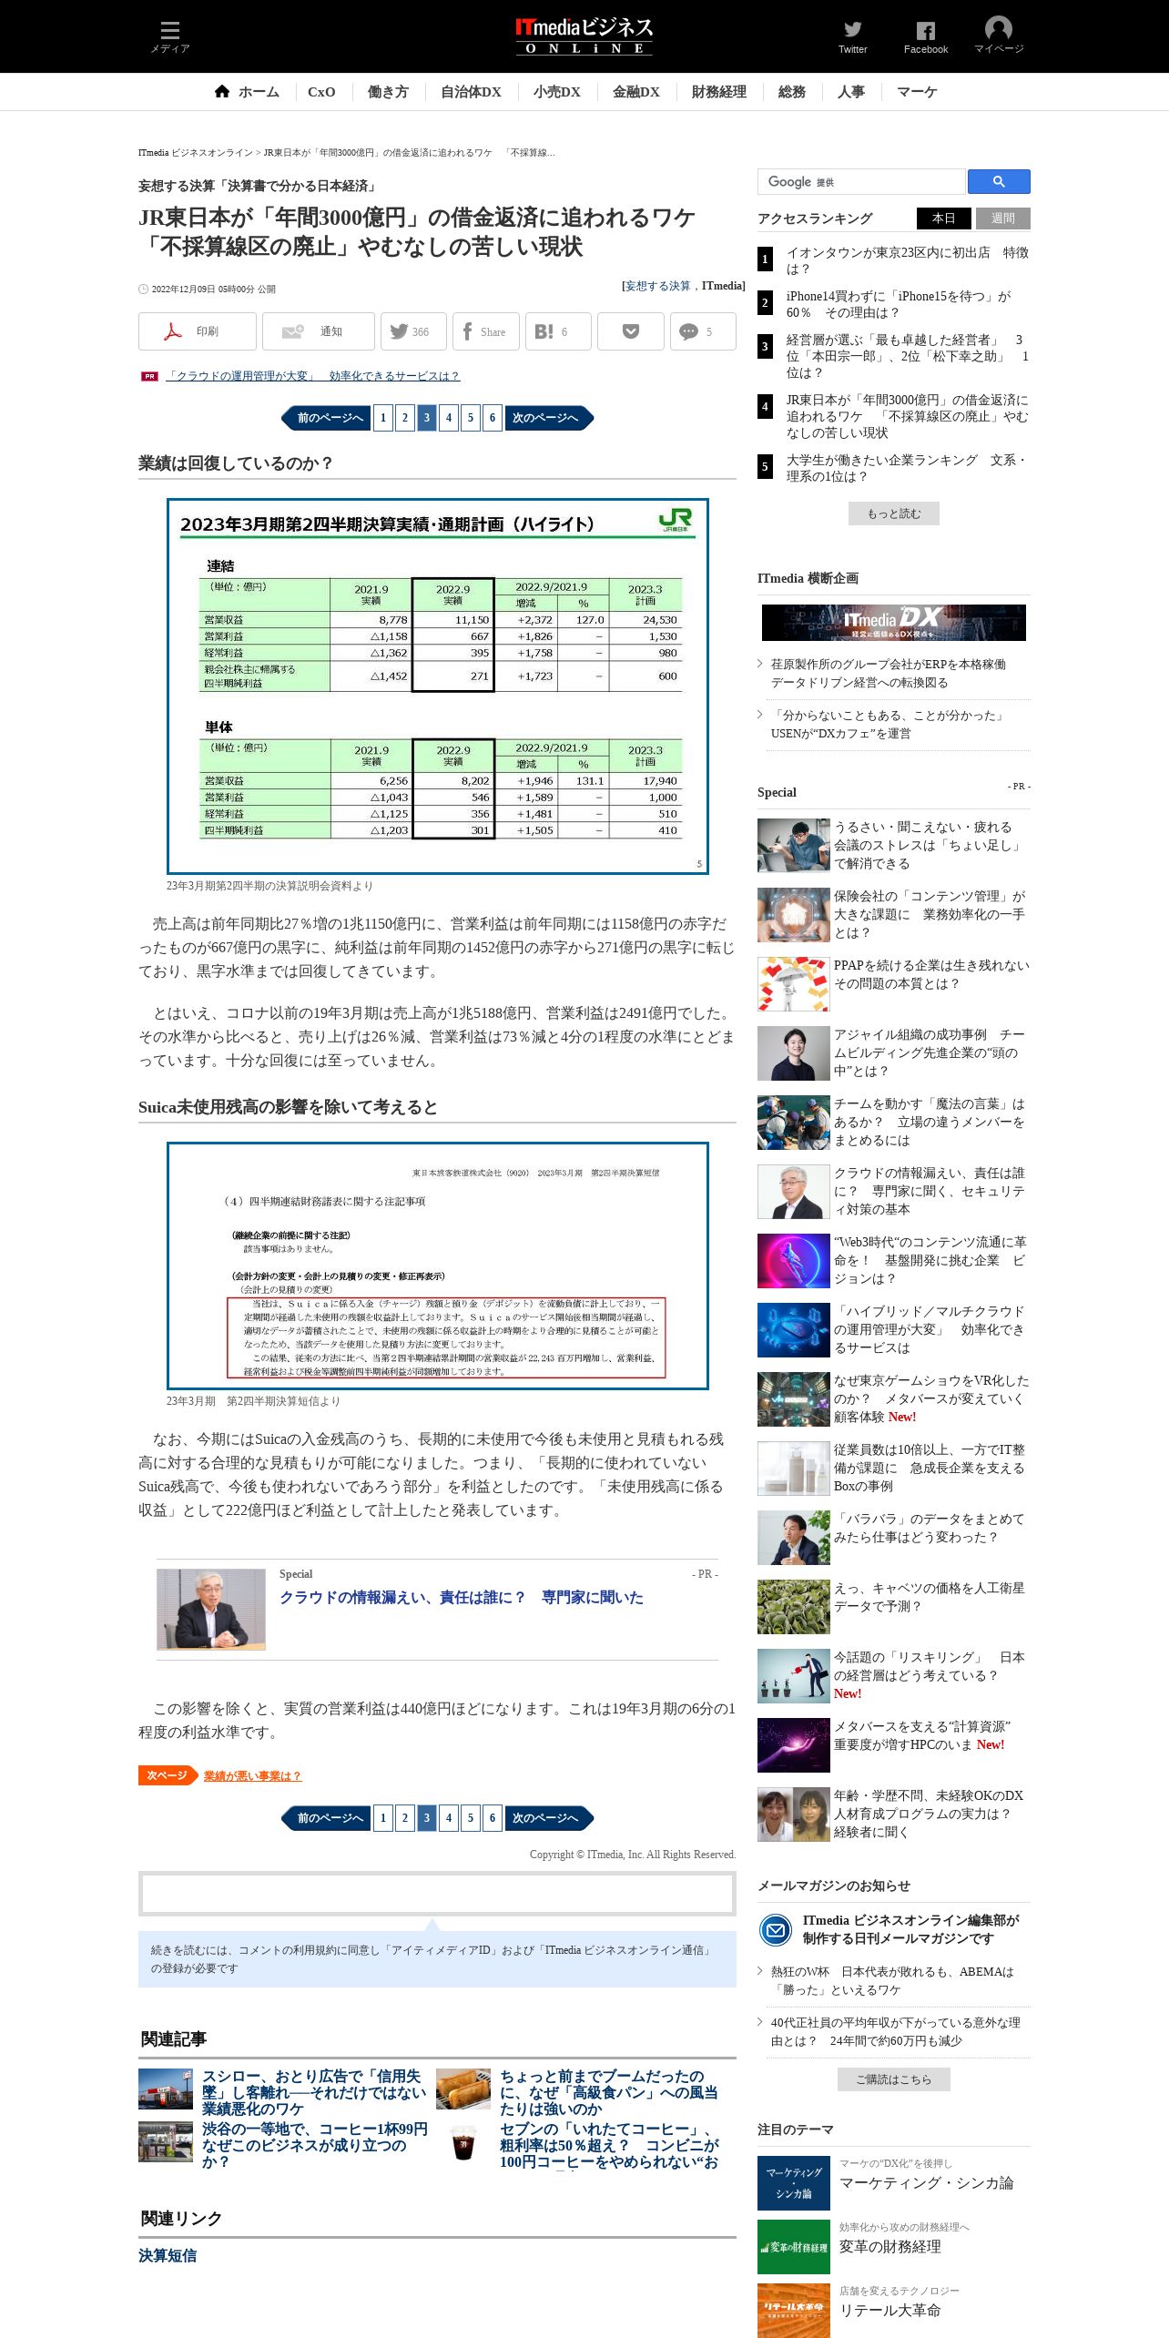1169x2338 pixels.
Task: Click the ITmedia DX banner
Action: 893,623
